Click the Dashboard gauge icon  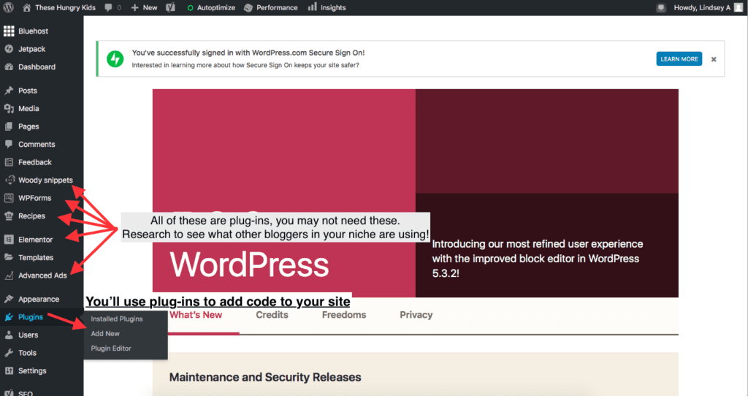[x=9, y=66]
